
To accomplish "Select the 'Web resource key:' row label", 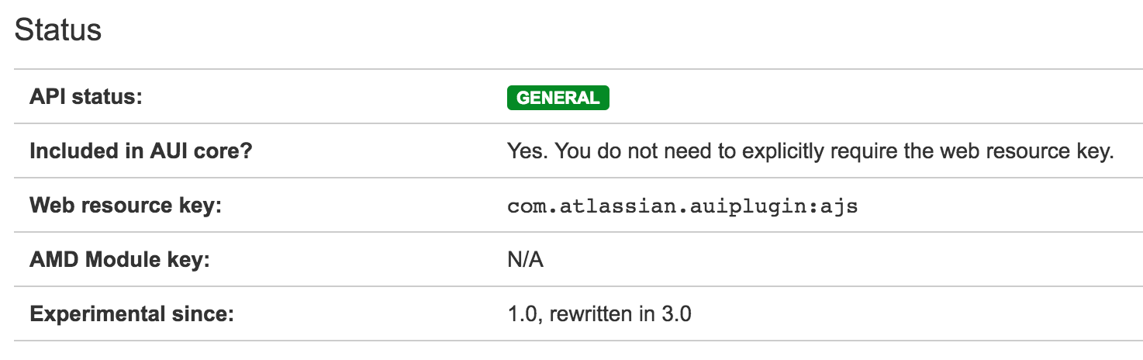I will pyautogui.click(x=125, y=206).
